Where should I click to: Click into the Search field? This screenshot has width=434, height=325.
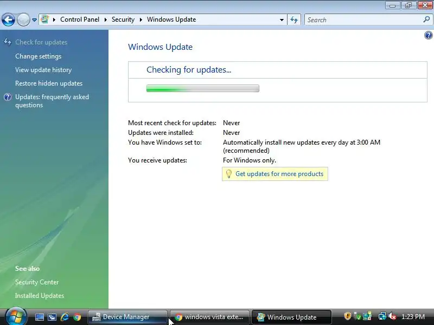pos(364,20)
